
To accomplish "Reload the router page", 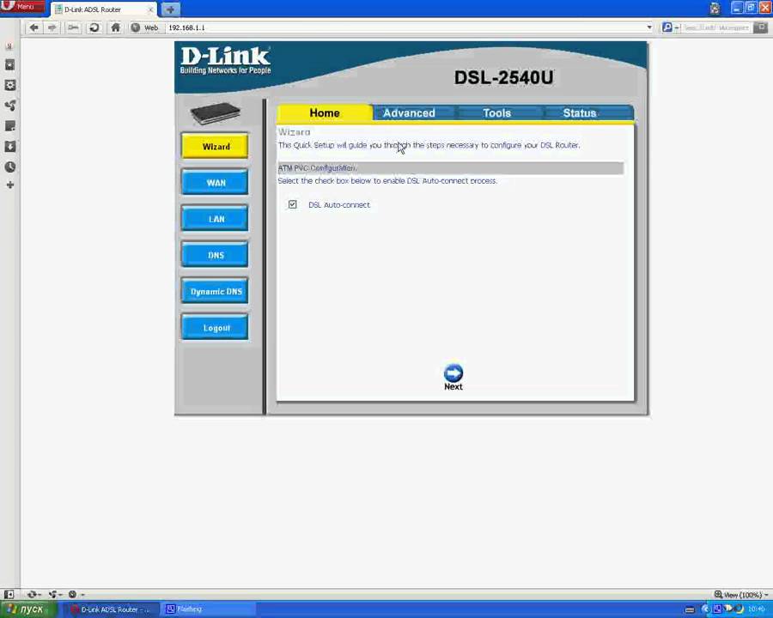I will pos(94,27).
